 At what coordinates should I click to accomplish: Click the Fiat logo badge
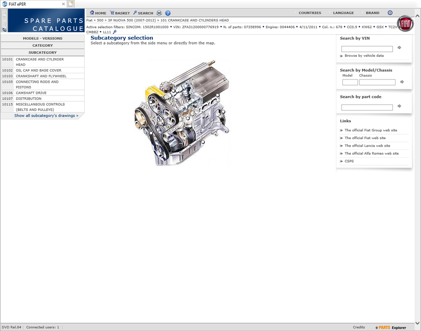(x=405, y=23)
